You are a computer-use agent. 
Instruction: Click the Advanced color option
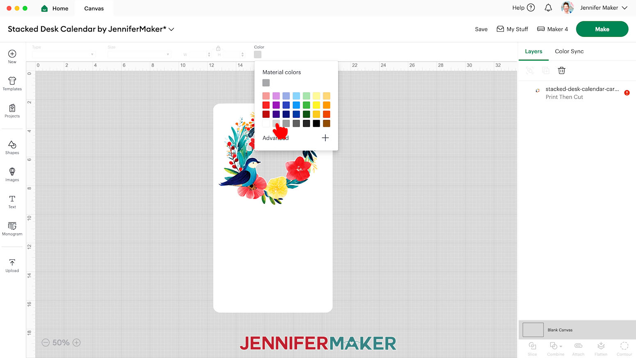276,138
